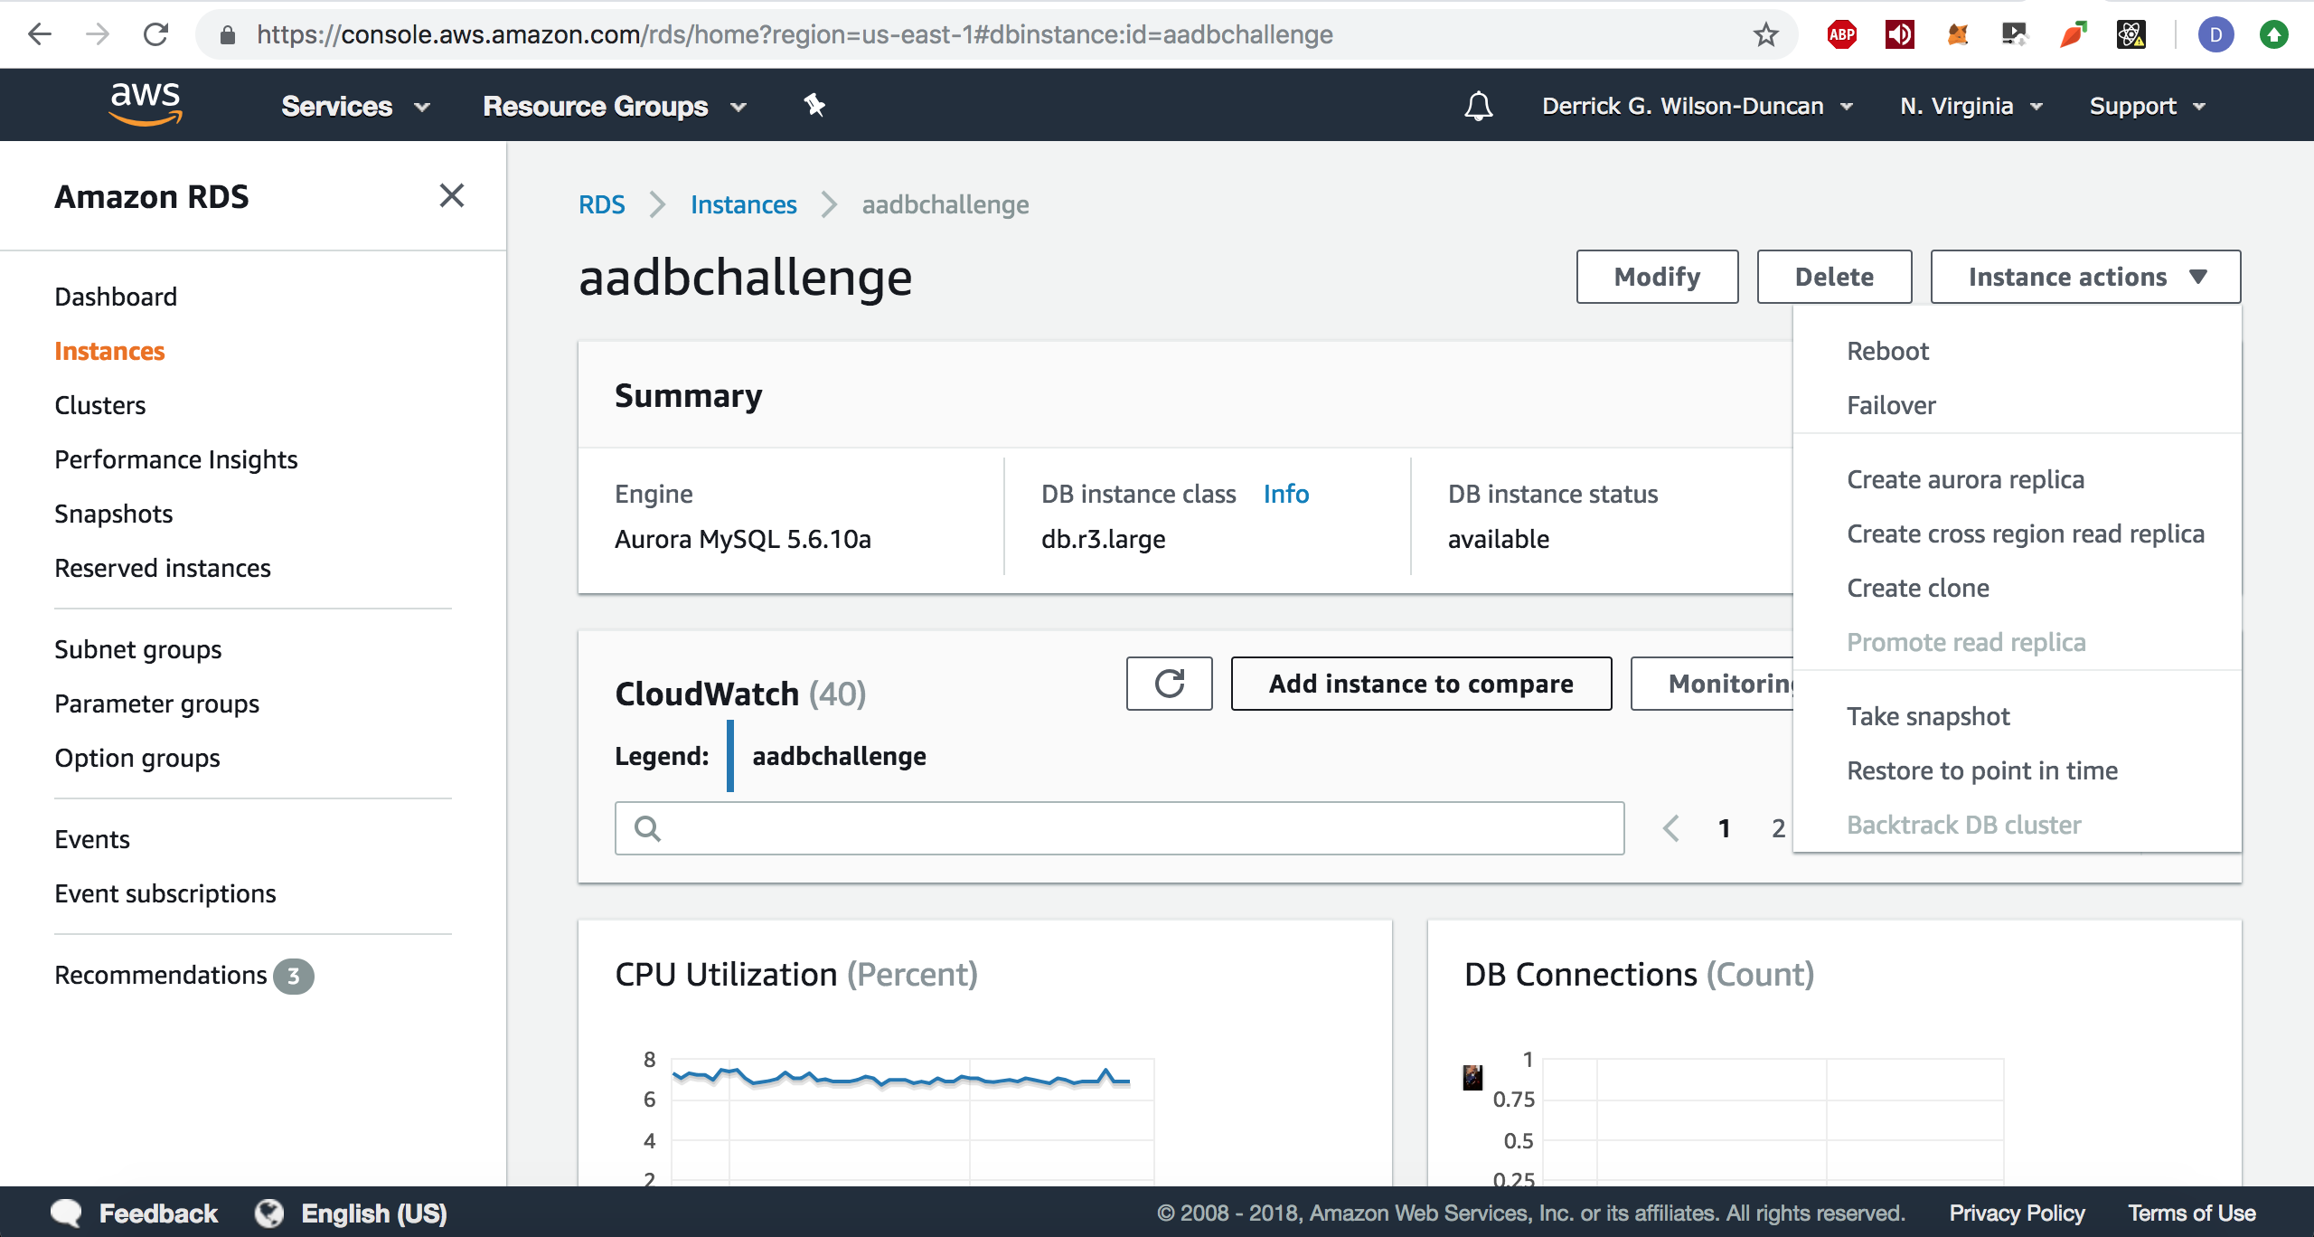
Task: Collapse the Instance actions dropdown button
Action: [x=2084, y=277]
